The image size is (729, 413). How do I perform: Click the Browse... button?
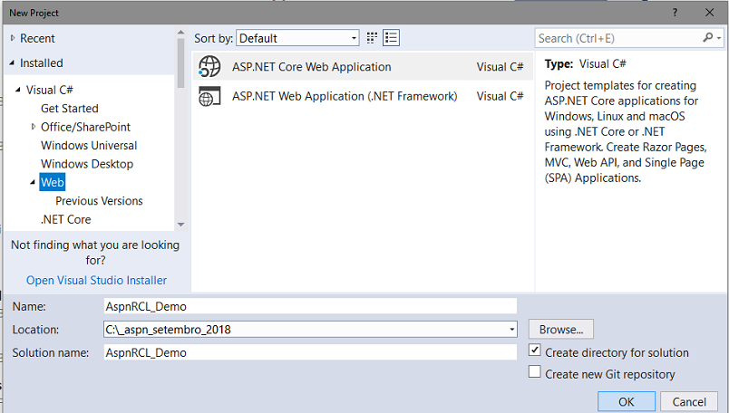click(560, 330)
